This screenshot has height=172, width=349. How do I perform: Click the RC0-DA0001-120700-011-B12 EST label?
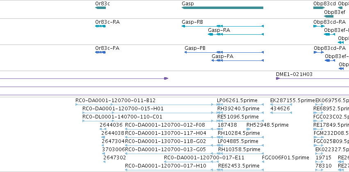tap(116, 101)
